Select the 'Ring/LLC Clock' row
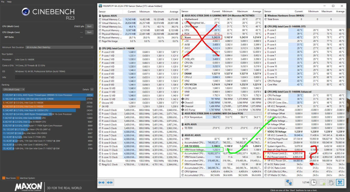The height and width of the screenshot is (192, 350). [139, 165]
